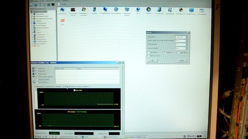The height and width of the screenshot is (139, 248).
Task: Click the left confirm button in details dialog
Action: (x=153, y=61)
